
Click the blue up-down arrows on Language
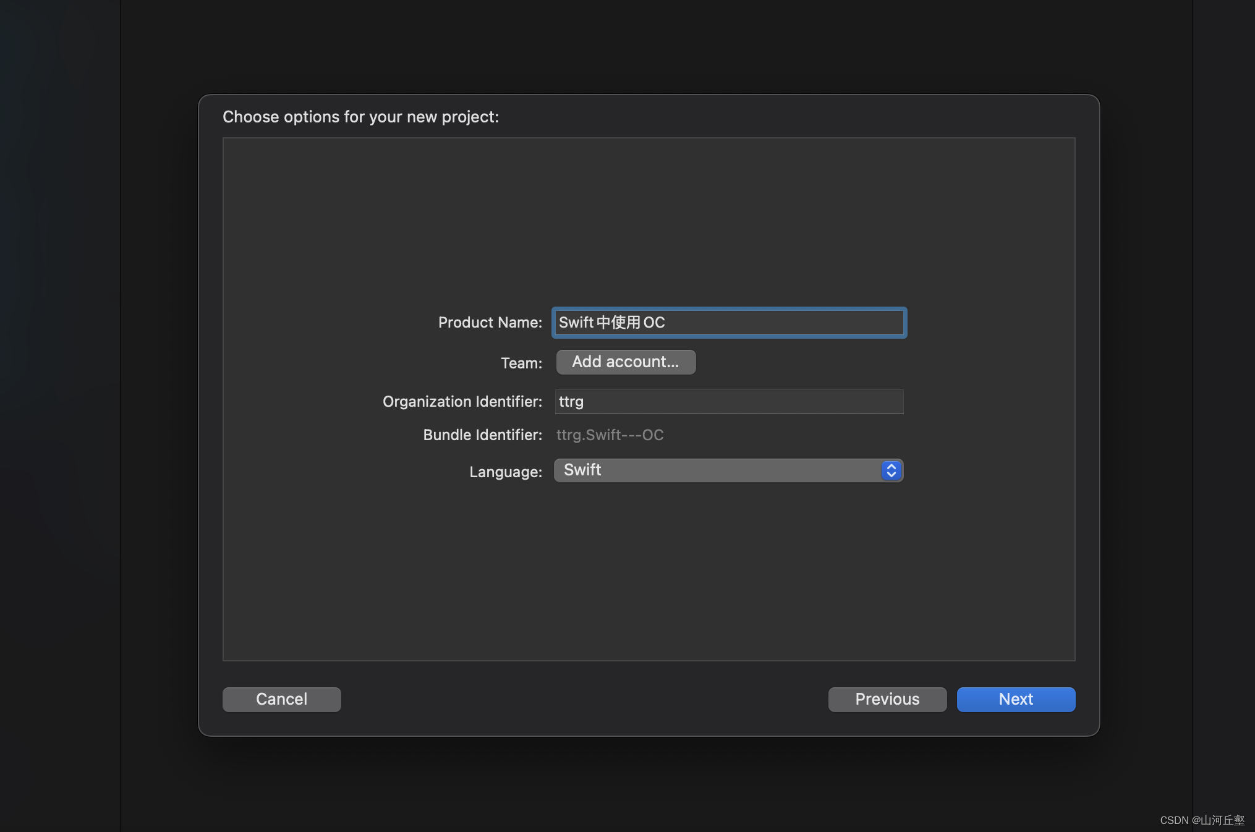891,470
